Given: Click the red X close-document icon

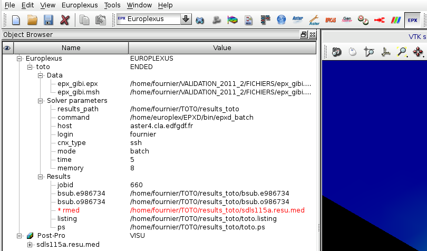Looking at the screenshot, I should tap(65, 20).
